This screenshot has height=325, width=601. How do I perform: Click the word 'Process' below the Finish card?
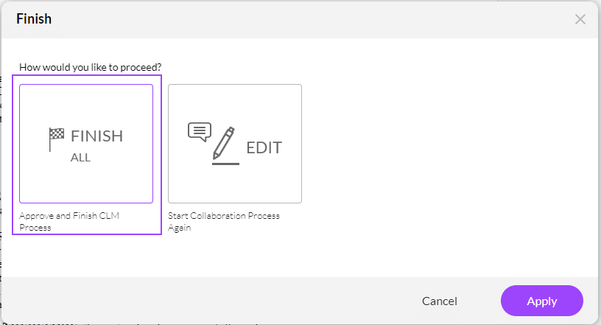pyautogui.click(x=35, y=228)
